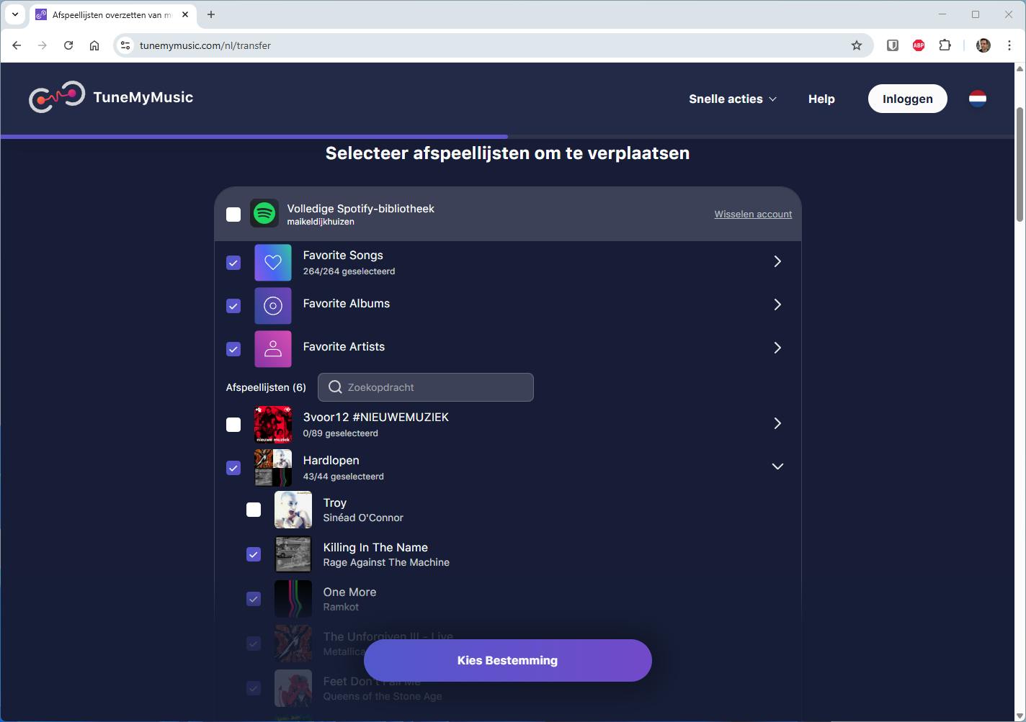Viewport: 1026px width, 722px height.
Task: Click the Hardlopen playlist name
Action: [x=331, y=460]
